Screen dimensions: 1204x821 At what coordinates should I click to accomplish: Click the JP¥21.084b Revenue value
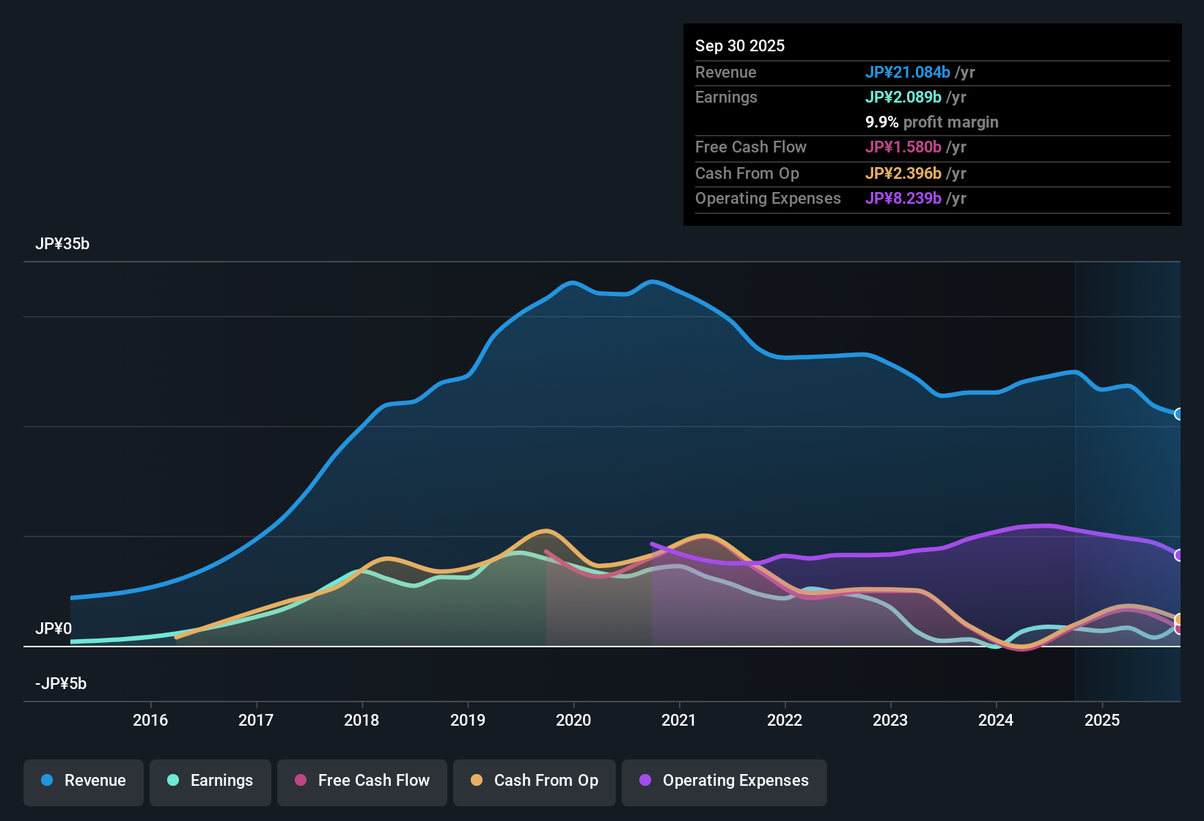click(908, 73)
